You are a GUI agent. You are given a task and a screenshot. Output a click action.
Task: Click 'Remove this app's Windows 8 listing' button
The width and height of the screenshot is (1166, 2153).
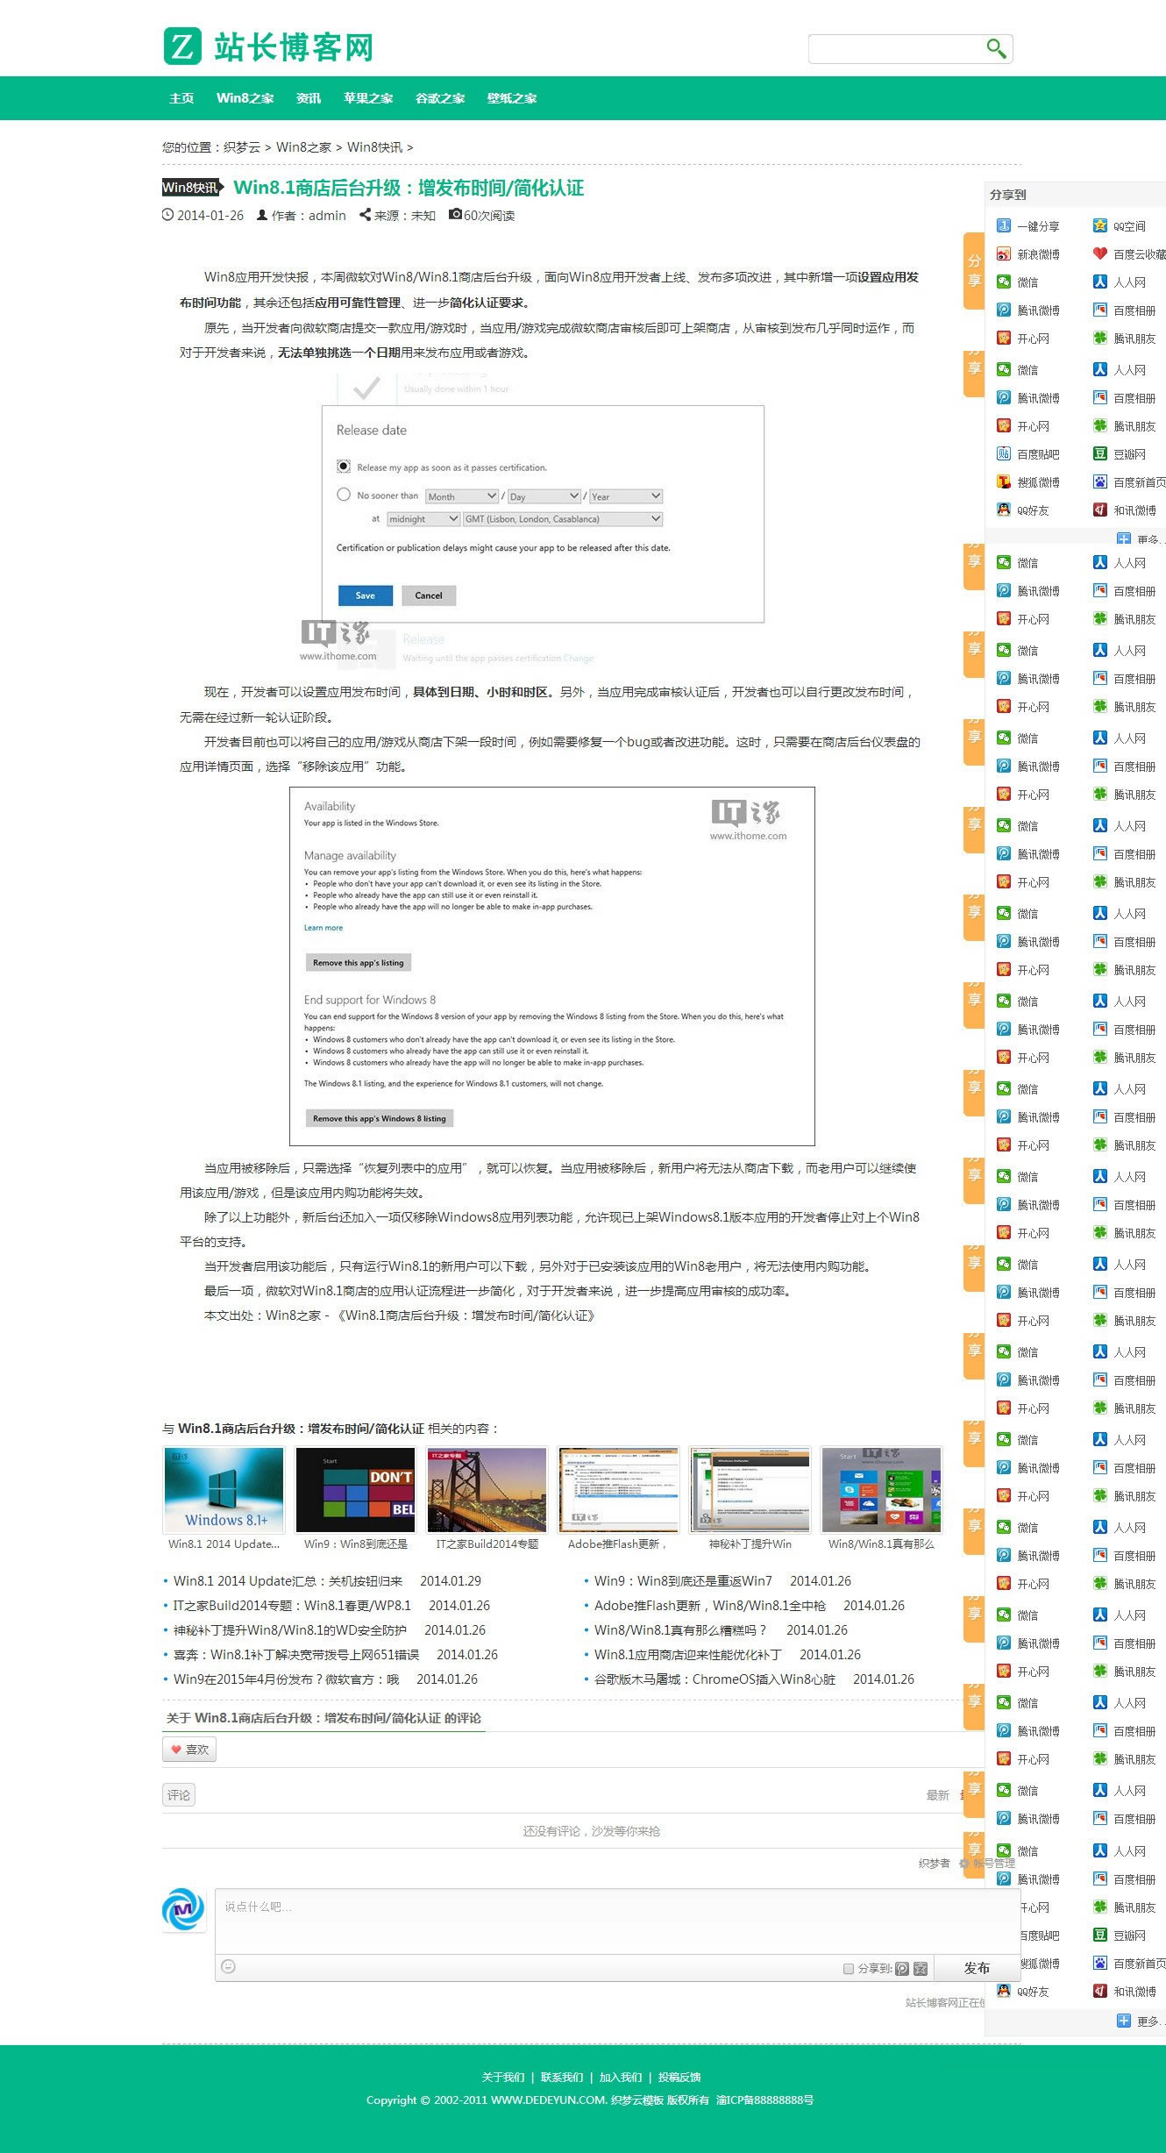(x=380, y=1118)
